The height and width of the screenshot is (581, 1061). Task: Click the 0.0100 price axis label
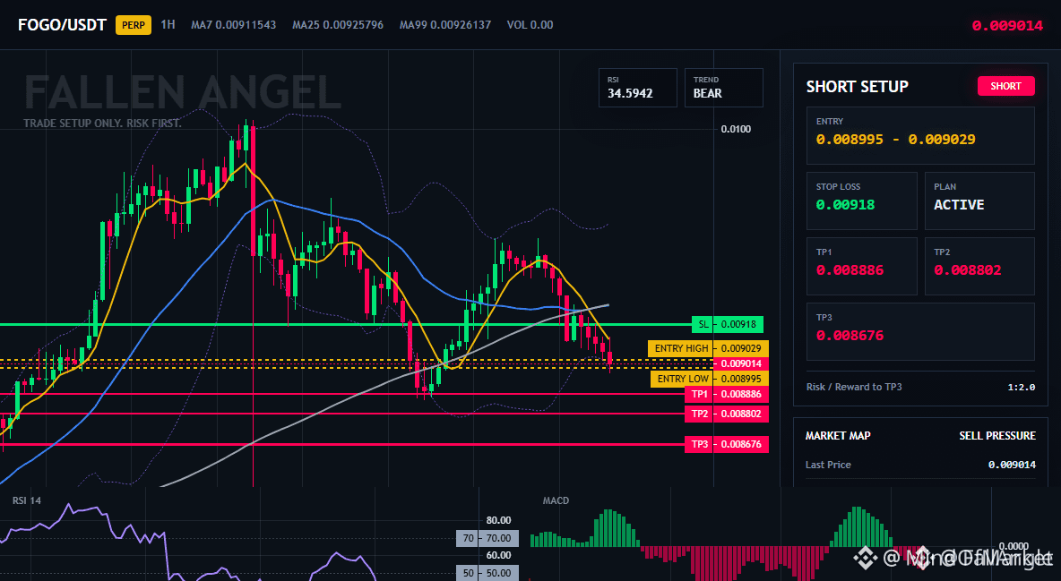(736, 129)
